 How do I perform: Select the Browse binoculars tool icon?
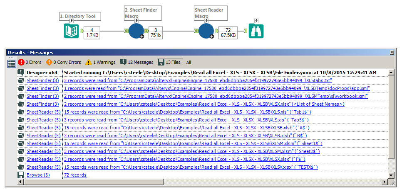[256, 31]
